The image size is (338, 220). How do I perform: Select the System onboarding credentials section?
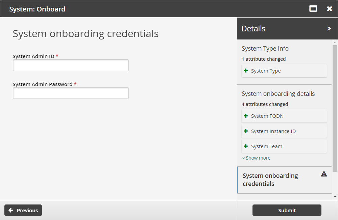(x=270, y=180)
